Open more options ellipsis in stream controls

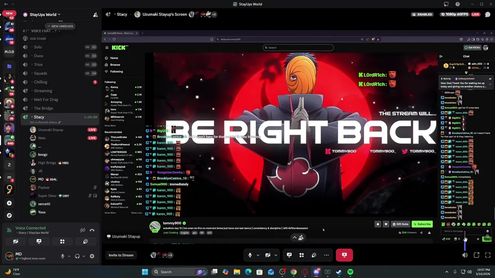pyautogui.click(x=326, y=255)
